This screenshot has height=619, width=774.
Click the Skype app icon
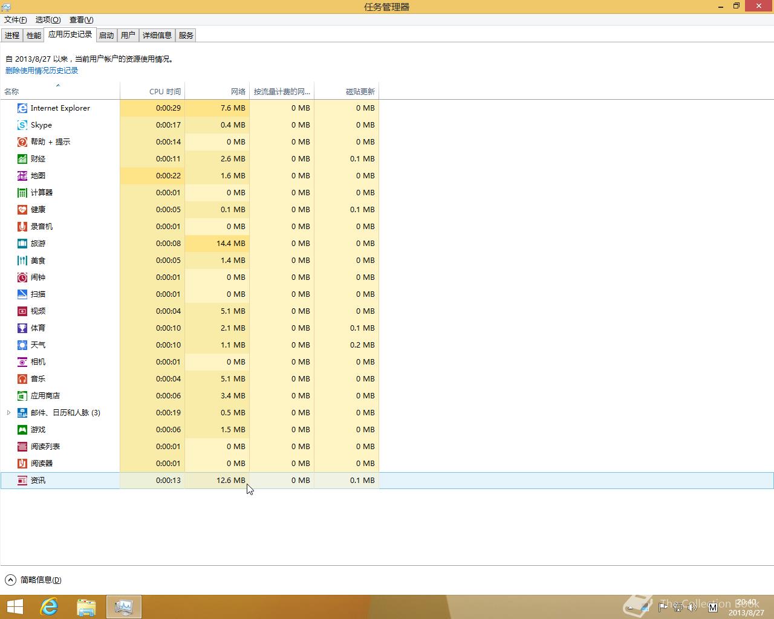pyautogui.click(x=22, y=125)
